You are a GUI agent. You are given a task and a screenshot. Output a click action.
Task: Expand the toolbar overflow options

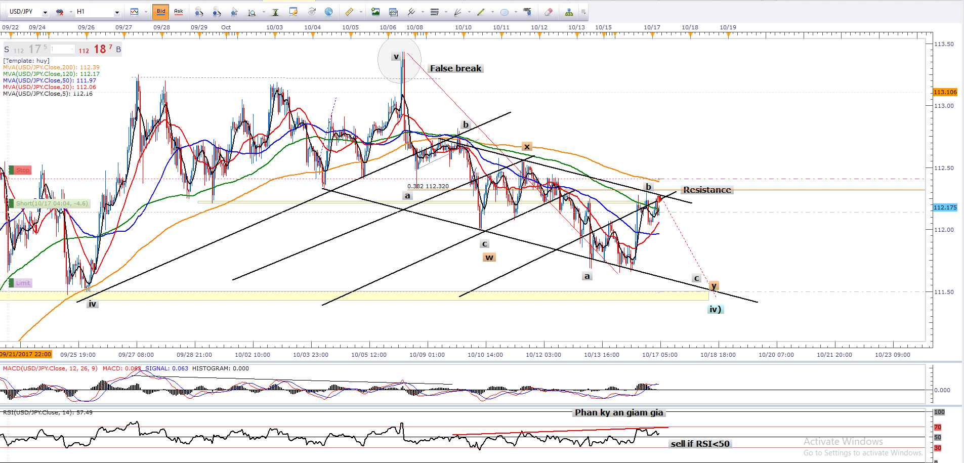pyautogui.click(x=583, y=12)
